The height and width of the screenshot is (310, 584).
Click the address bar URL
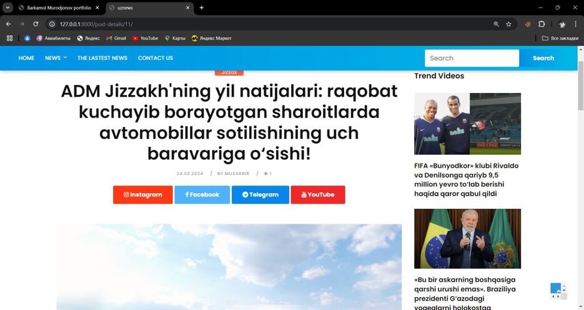click(96, 24)
